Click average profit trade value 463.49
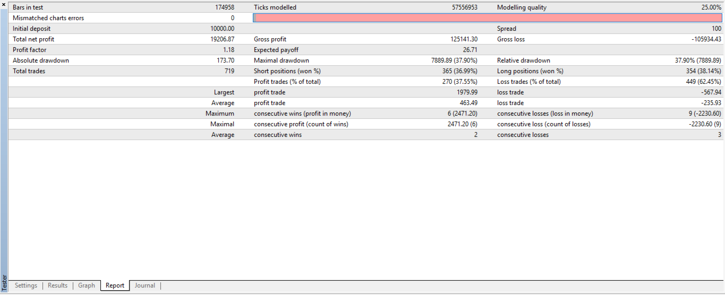 coord(468,103)
